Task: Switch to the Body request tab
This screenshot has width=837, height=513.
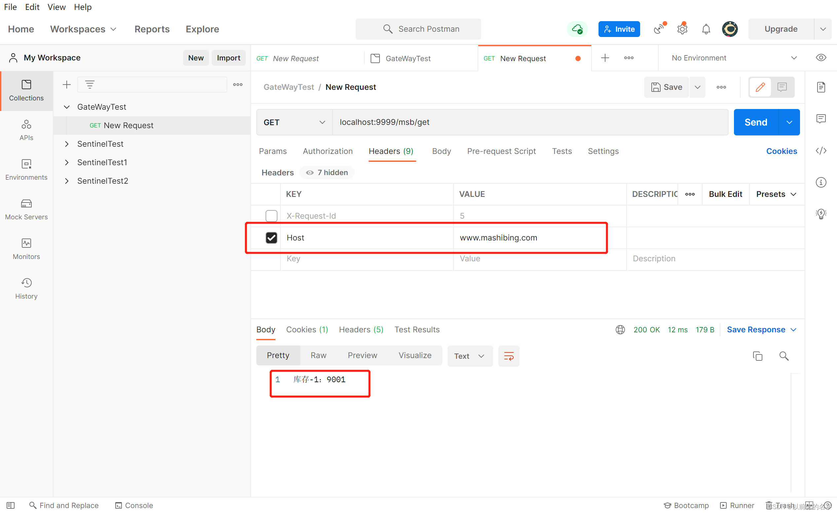Action: click(x=442, y=151)
